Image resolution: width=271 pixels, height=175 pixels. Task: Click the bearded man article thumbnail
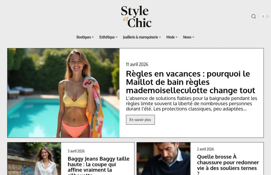(x=164, y=159)
